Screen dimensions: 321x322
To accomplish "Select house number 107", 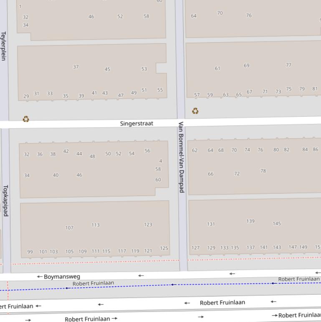I will (x=69, y=228).
